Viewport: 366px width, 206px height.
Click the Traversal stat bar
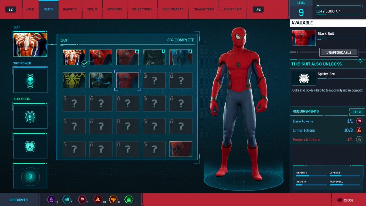tap(345, 185)
